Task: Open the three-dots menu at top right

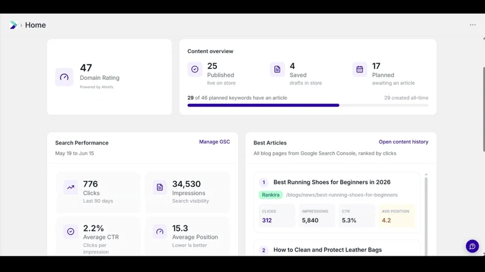Action: click(473, 25)
